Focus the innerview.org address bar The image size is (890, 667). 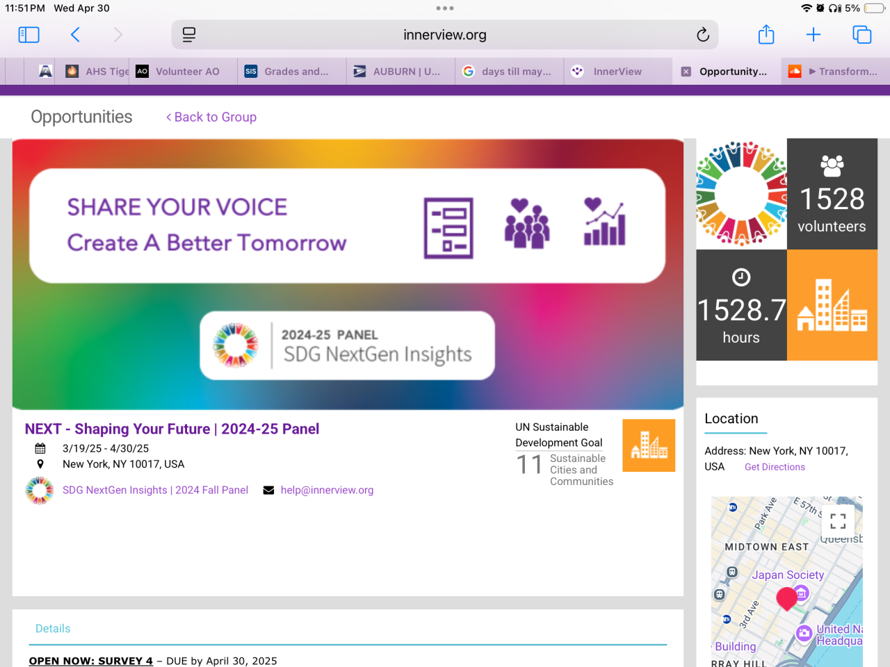445,35
